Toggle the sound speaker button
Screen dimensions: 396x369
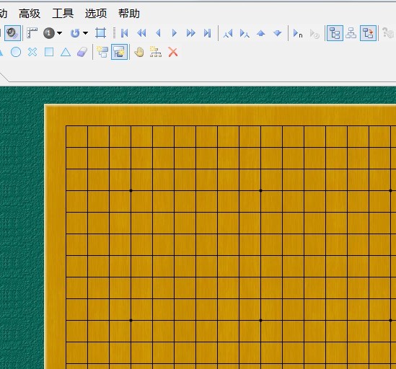(x=12, y=33)
